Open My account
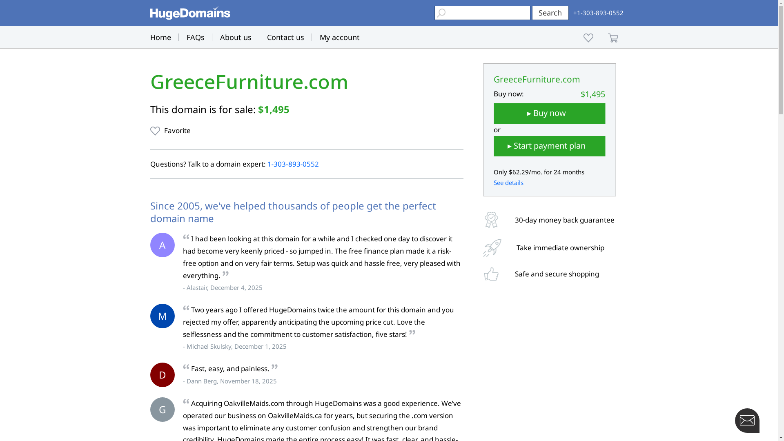This screenshot has height=441, width=784. [x=339, y=38]
